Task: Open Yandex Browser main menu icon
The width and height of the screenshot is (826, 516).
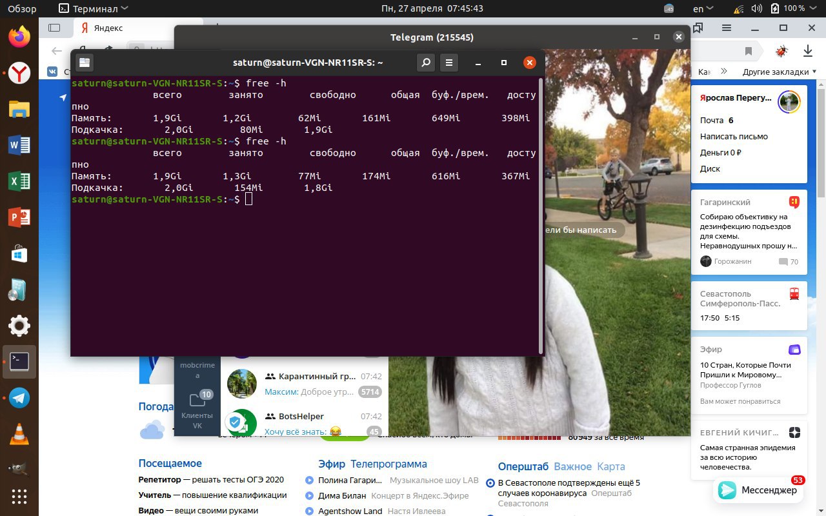Action: coord(727,28)
